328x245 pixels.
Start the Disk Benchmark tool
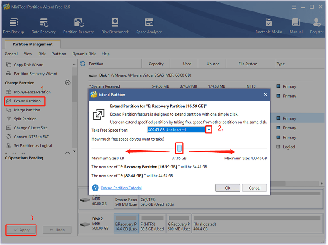point(115,26)
